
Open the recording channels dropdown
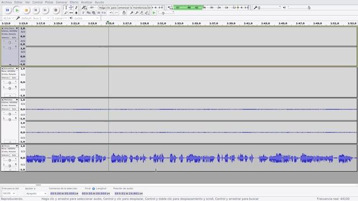(59, 18)
